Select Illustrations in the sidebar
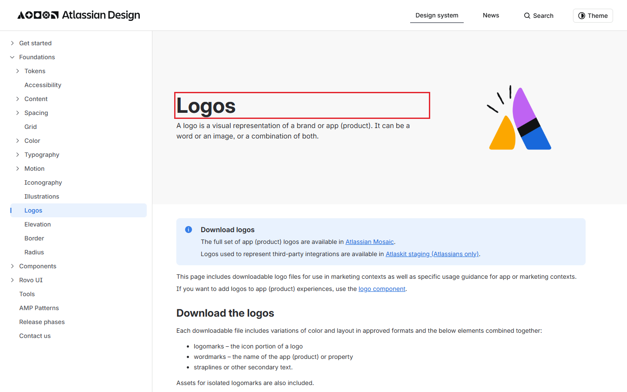The image size is (627, 392). point(42,196)
